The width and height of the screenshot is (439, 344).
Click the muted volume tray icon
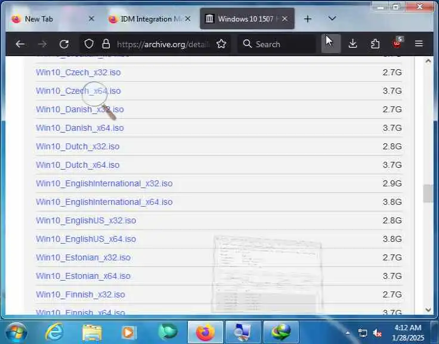pos(378,333)
